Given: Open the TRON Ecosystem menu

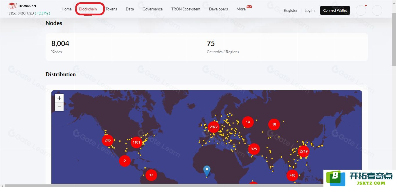Looking at the screenshot, I should tap(186, 9).
